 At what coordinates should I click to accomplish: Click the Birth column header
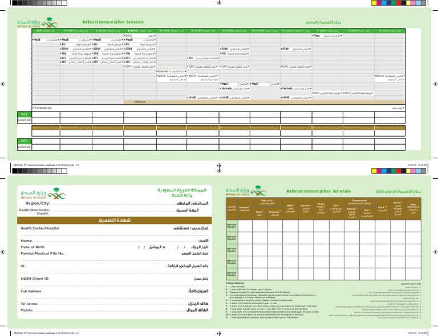click(46, 31)
